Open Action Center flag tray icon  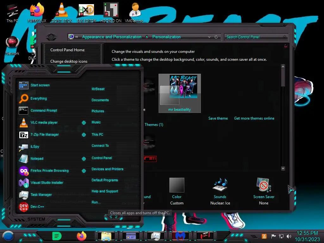[273, 236]
